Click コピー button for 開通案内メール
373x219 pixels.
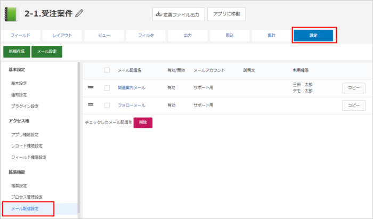(x=354, y=88)
